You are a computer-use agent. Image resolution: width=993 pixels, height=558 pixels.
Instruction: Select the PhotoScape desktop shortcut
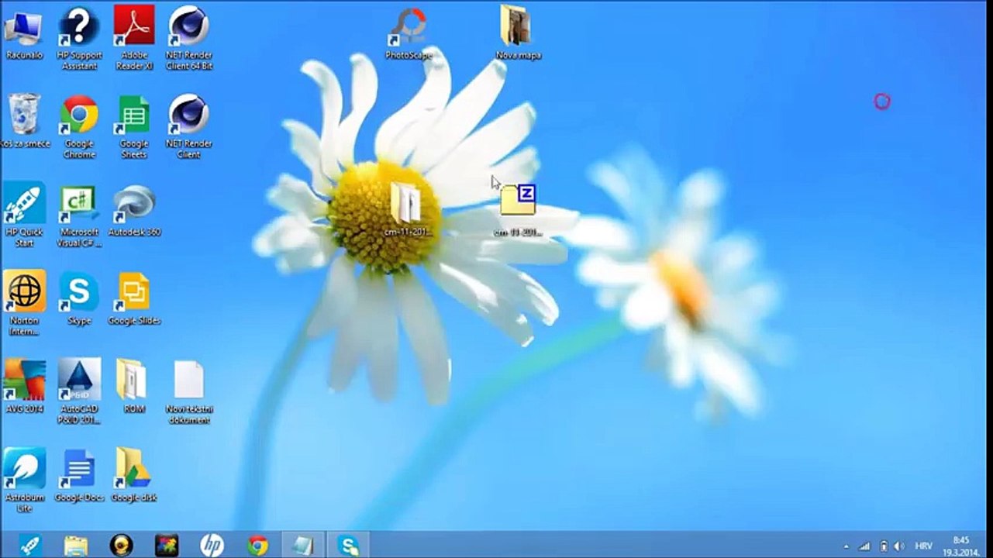pyautogui.click(x=409, y=33)
